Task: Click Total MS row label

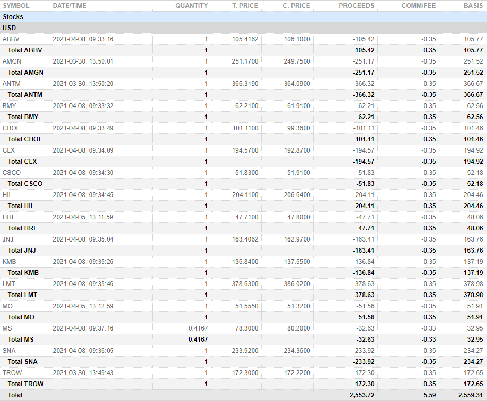Action: 21,340
